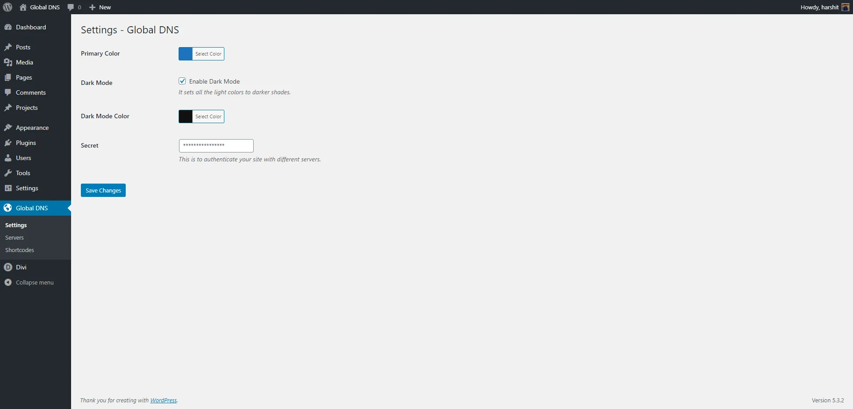Click the Save Changes button
Image resolution: width=853 pixels, height=409 pixels.
103,190
